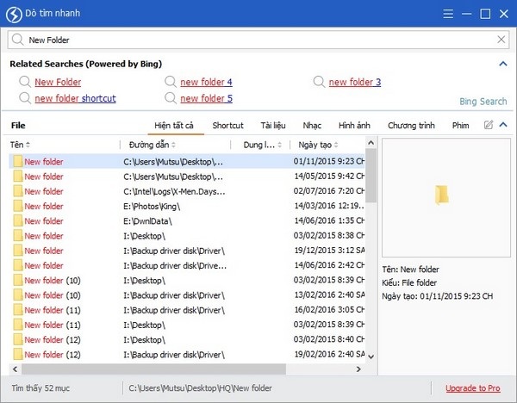Click search icon beside 'new folder 4'
Screen dimensions: 517x403
[x=171, y=82]
